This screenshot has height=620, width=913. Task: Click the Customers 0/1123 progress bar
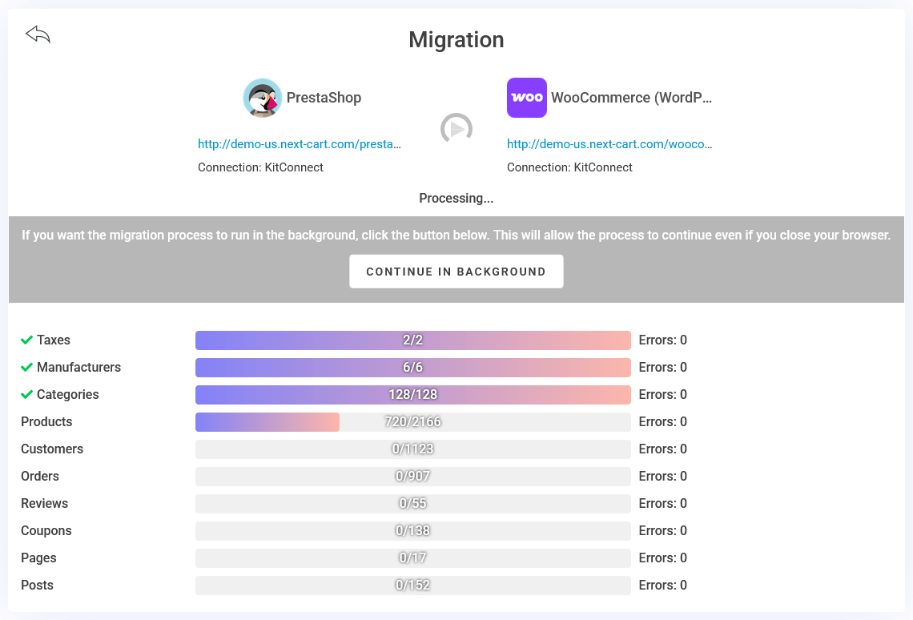tap(412, 449)
